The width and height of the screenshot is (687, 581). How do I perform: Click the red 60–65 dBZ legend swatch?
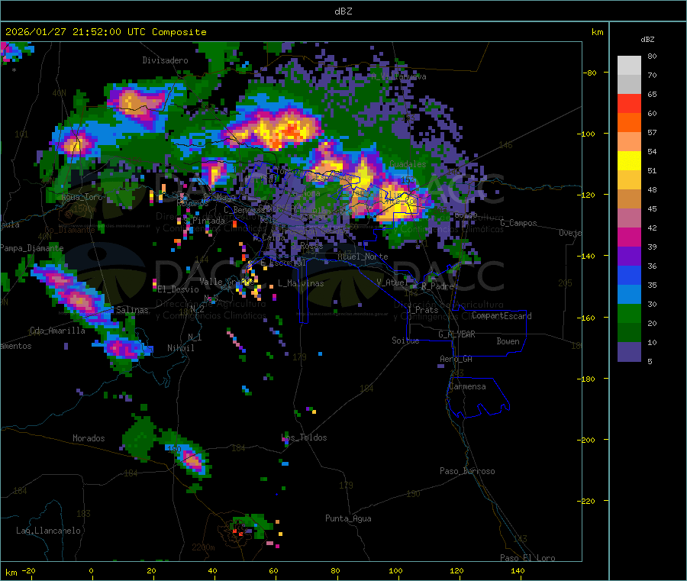[x=629, y=103]
